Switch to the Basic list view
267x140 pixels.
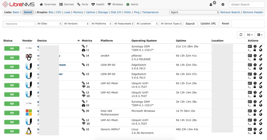[x=16, y=12]
